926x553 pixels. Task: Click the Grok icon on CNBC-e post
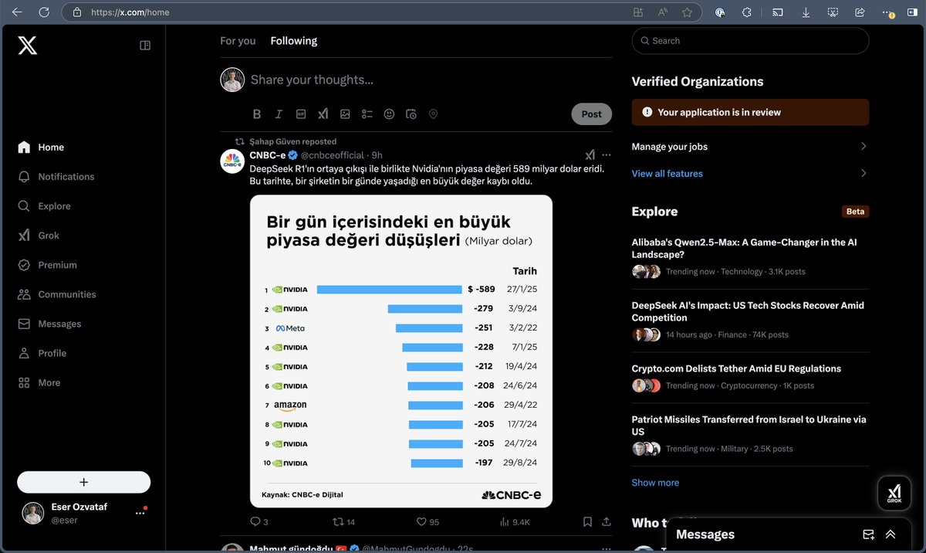tap(590, 155)
